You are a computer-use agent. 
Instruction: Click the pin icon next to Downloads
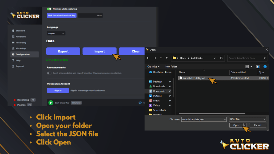pyautogui.click(x=170, y=86)
